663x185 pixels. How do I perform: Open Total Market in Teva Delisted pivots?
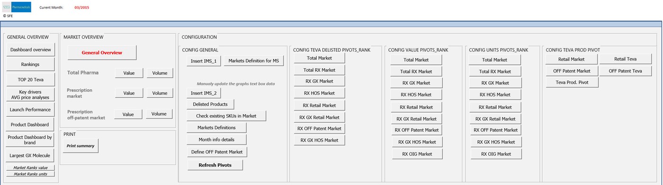319,58
